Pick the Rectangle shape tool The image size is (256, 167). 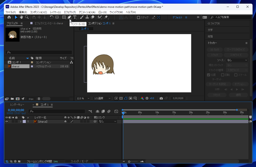coord(64,17)
